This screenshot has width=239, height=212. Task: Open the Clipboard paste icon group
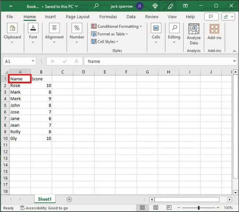click(12, 29)
